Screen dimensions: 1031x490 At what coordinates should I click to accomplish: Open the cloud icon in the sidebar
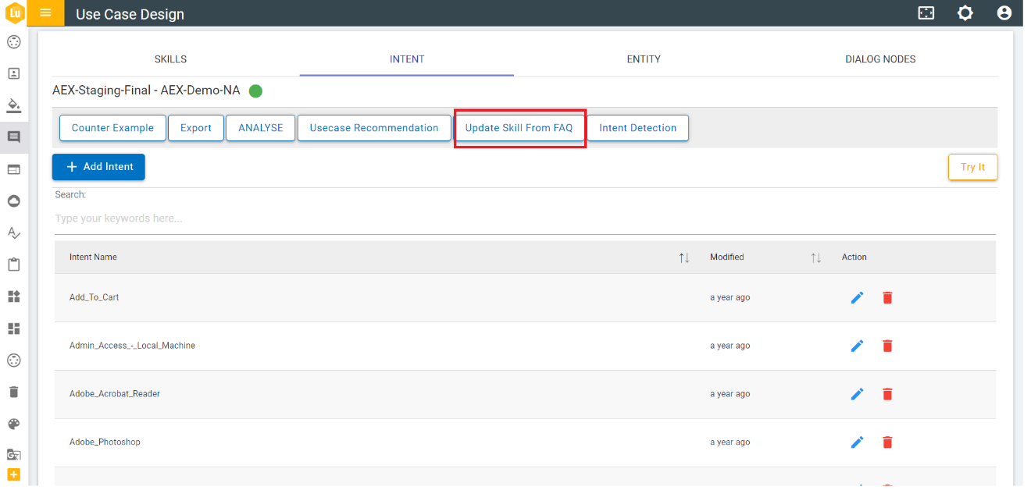[13, 201]
